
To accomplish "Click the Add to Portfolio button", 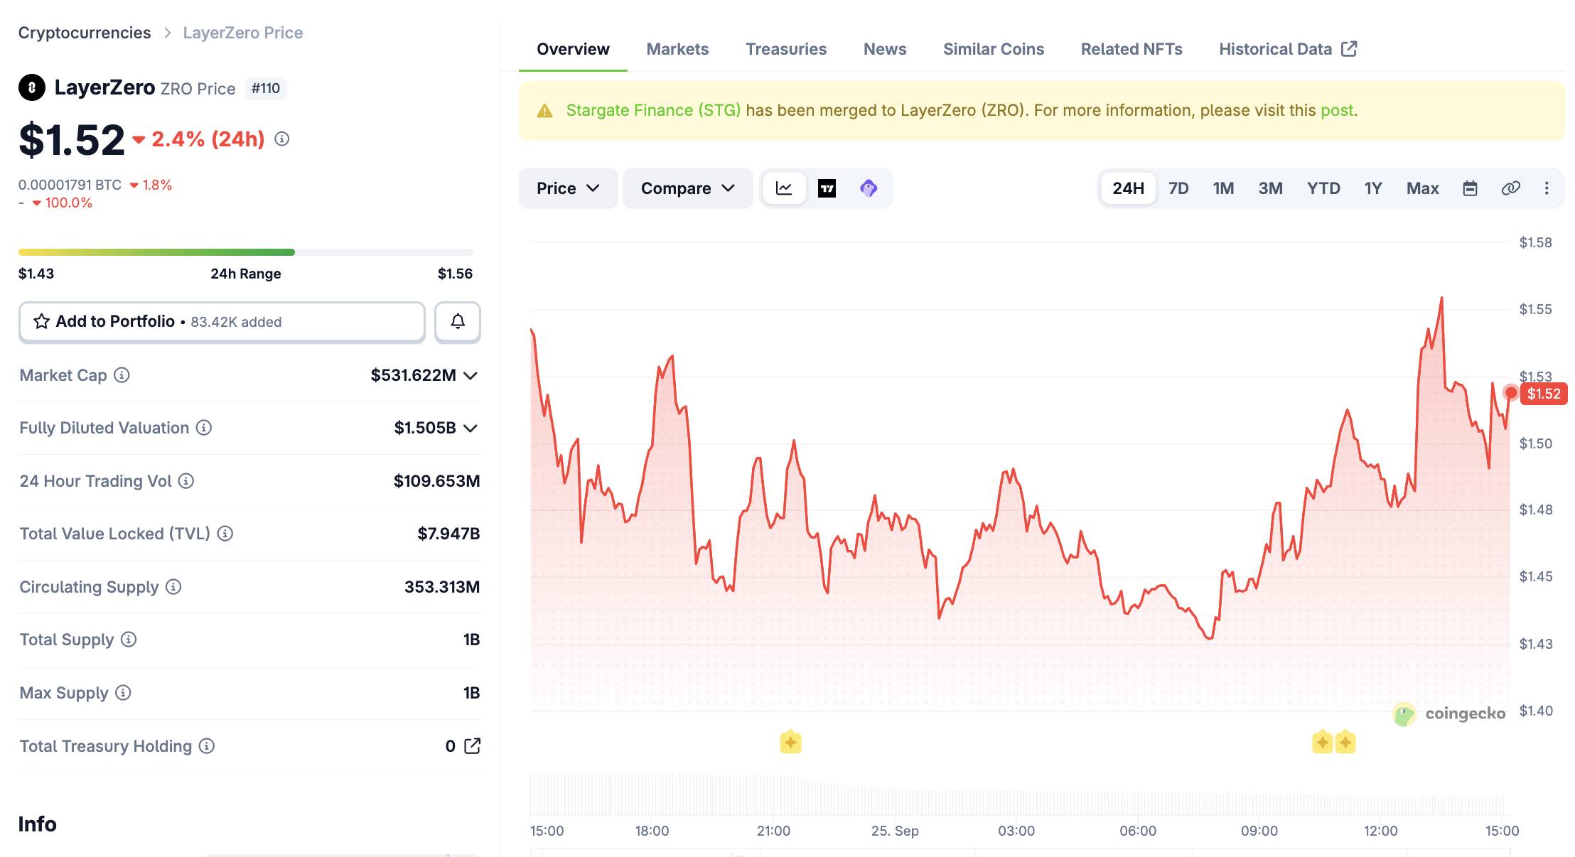I will [222, 322].
